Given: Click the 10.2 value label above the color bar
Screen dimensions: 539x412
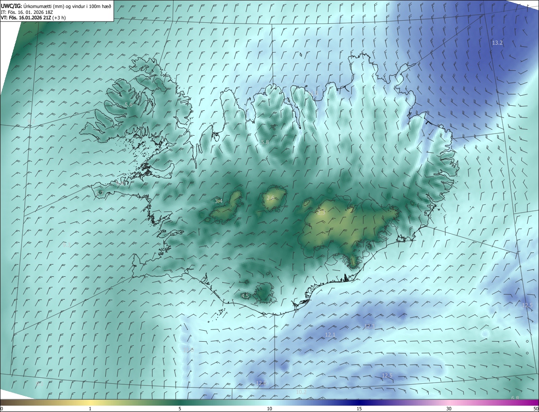Looking at the screenshot, I should click(301, 392).
